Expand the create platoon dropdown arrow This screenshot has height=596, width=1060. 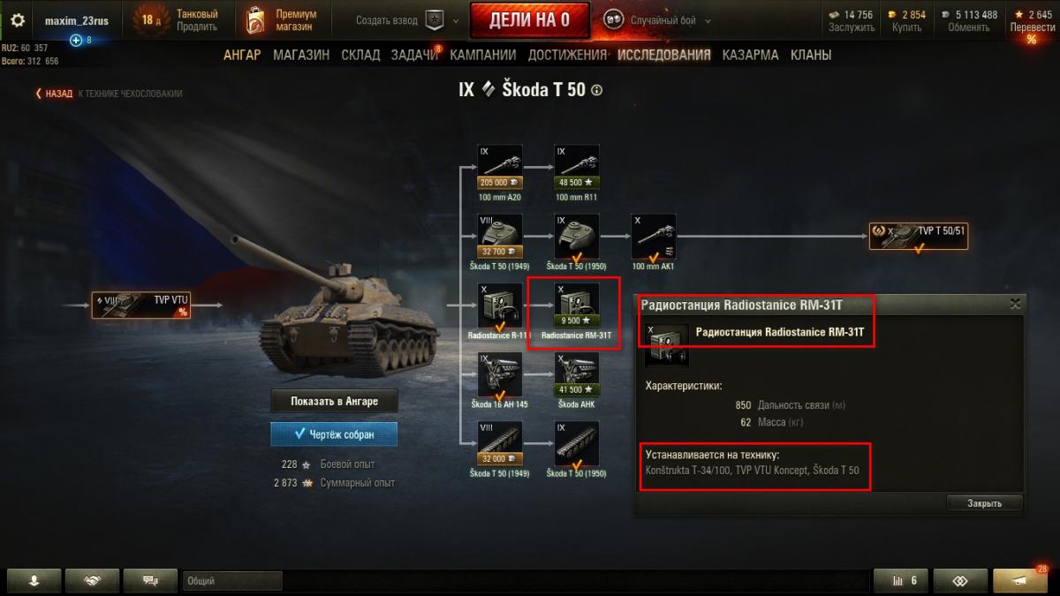456,20
